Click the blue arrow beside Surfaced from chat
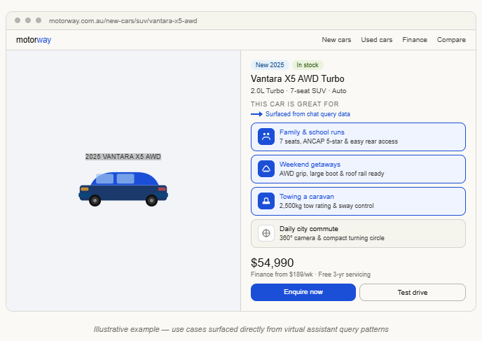482x341 pixels. 256,114
